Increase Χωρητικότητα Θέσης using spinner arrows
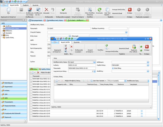 pyautogui.click(x=95, y=71)
